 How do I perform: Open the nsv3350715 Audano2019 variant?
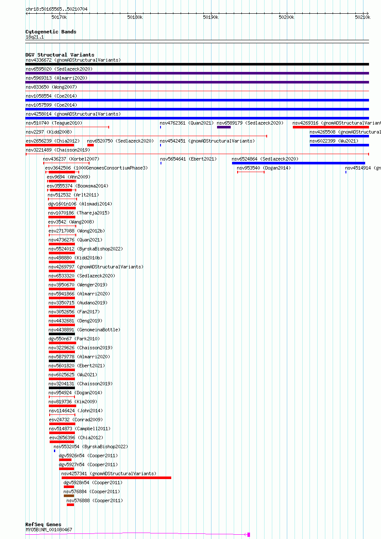tap(78, 303)
